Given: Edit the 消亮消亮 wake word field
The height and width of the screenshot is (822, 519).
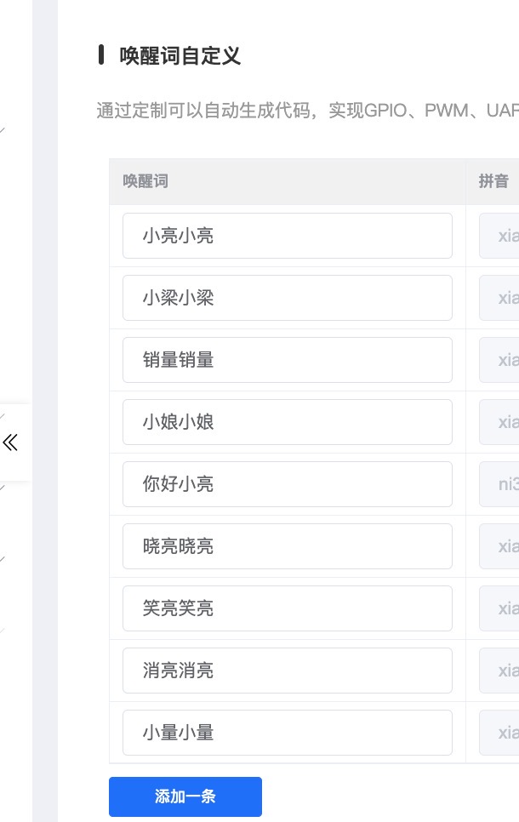Looking at the screenshot, I should tap(287, 670).
